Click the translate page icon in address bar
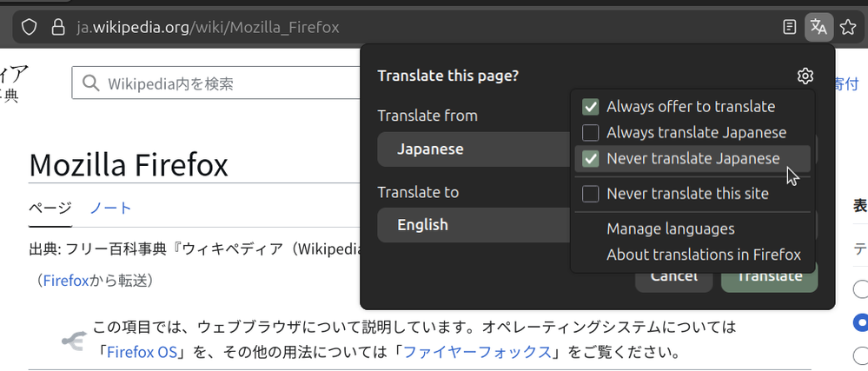 [818, 27]
